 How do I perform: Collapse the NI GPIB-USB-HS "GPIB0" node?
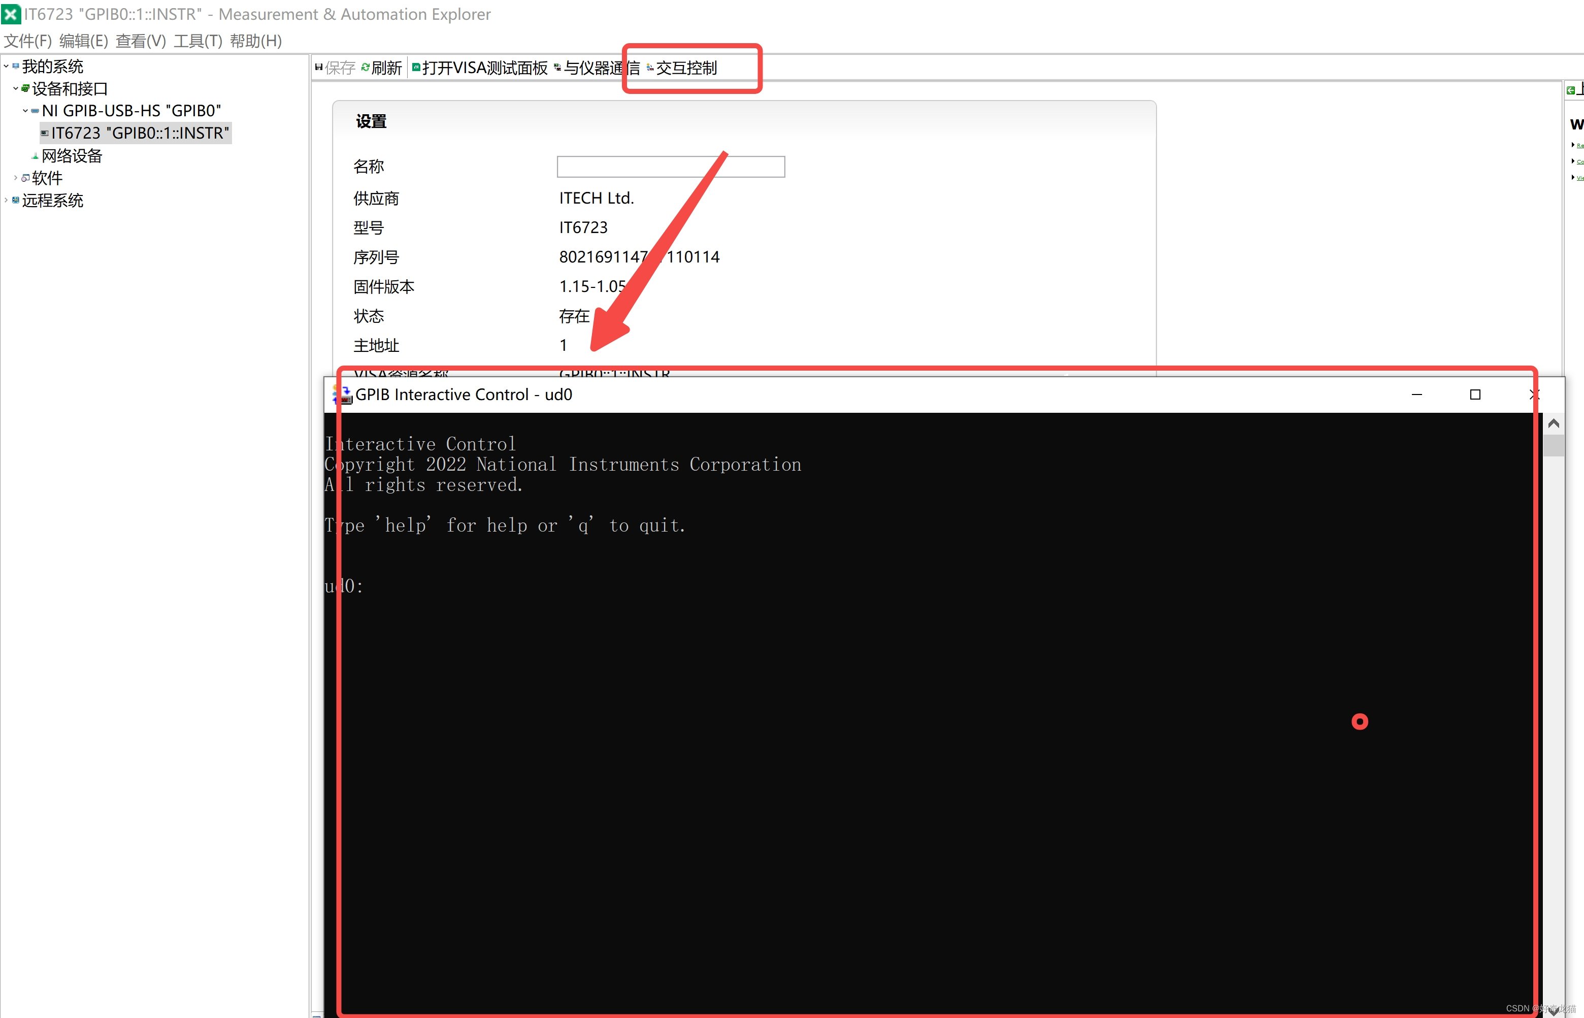(x=26, y=110)
